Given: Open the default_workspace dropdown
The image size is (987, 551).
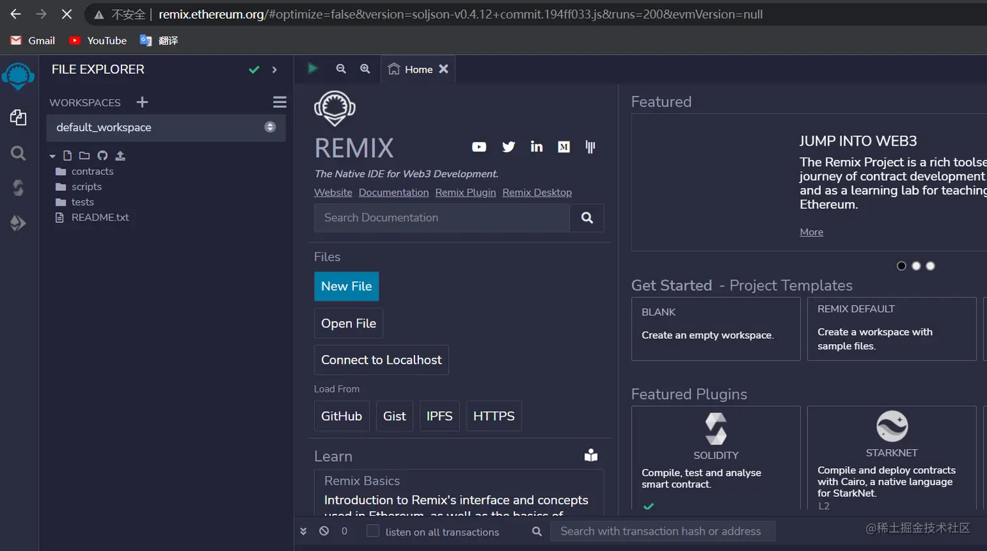Looking at the screenshot, I should [166, 127].
